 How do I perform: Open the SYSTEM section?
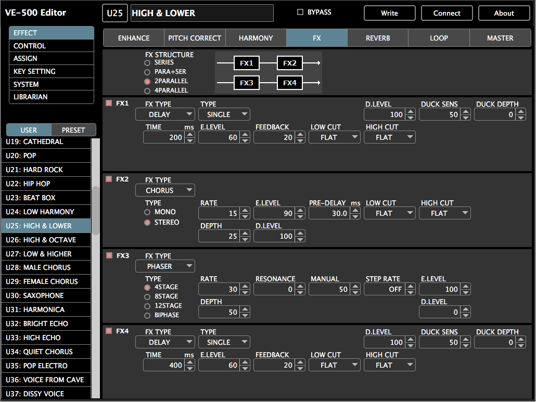52,84
